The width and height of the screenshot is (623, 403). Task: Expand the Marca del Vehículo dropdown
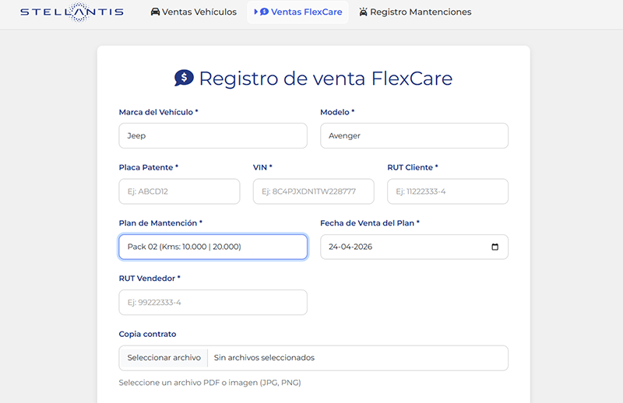coord(213,136)
